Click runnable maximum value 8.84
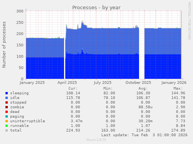The width and height of the screenshot is (193, 144). pyautogui.click(x=181, y=126)
